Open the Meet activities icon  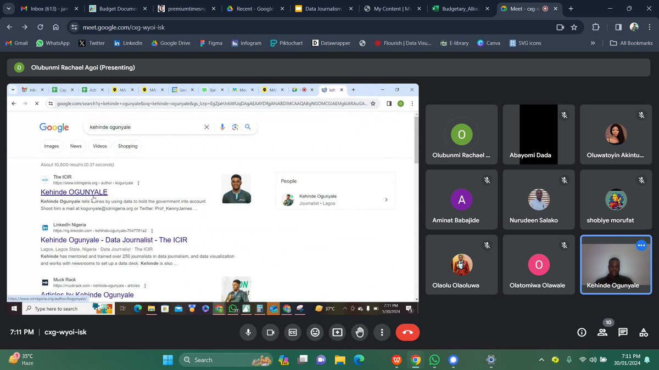[x=644, y=332]
